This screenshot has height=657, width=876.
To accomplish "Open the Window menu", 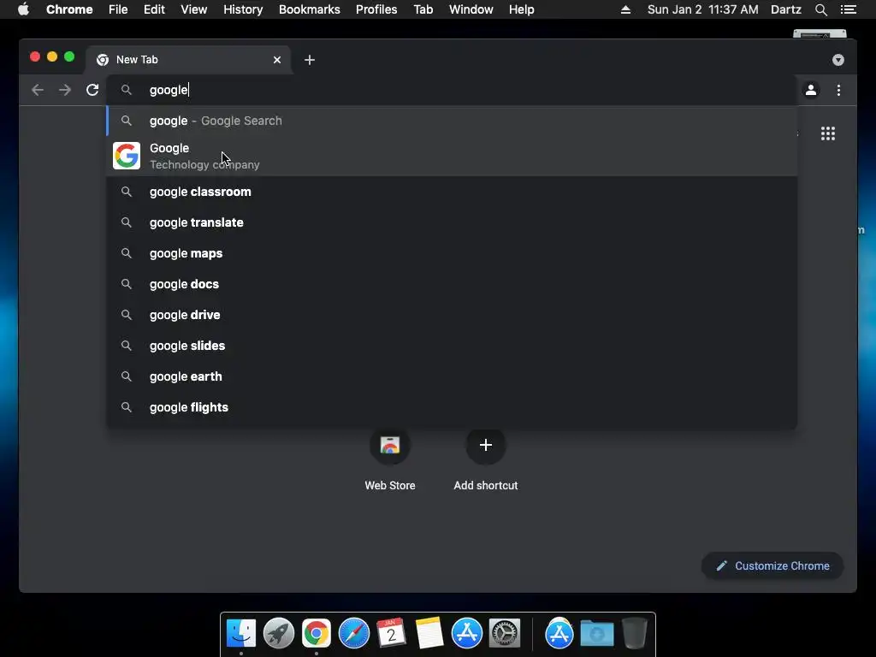I will (x=471, y=9).
